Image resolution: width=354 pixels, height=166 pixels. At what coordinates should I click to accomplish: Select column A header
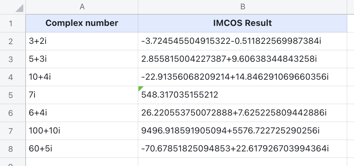[82, 7]
